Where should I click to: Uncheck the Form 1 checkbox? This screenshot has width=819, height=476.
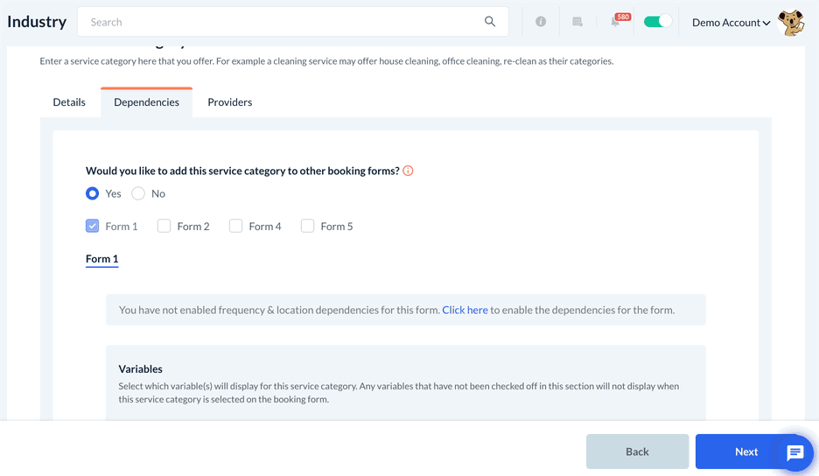(x=93, y=226)
